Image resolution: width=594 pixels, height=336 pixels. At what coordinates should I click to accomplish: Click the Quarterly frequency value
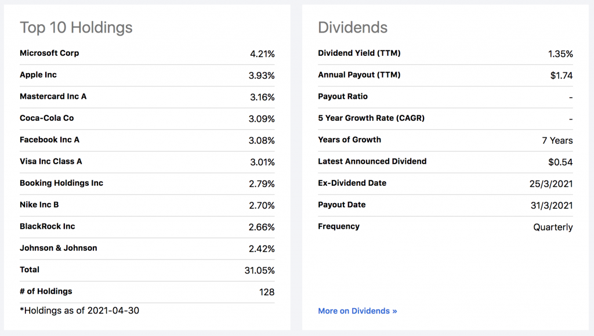[x=553, y=227]
